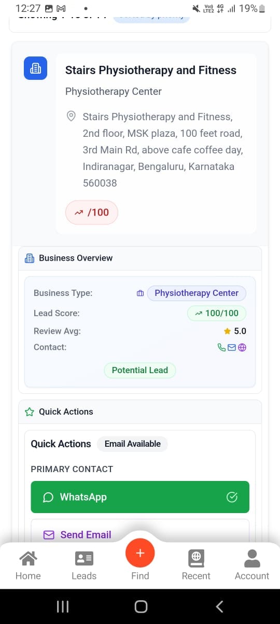Tap the blue building icon beside business name
Viewport: 280px width, 624px height.
tap(36, 68)
